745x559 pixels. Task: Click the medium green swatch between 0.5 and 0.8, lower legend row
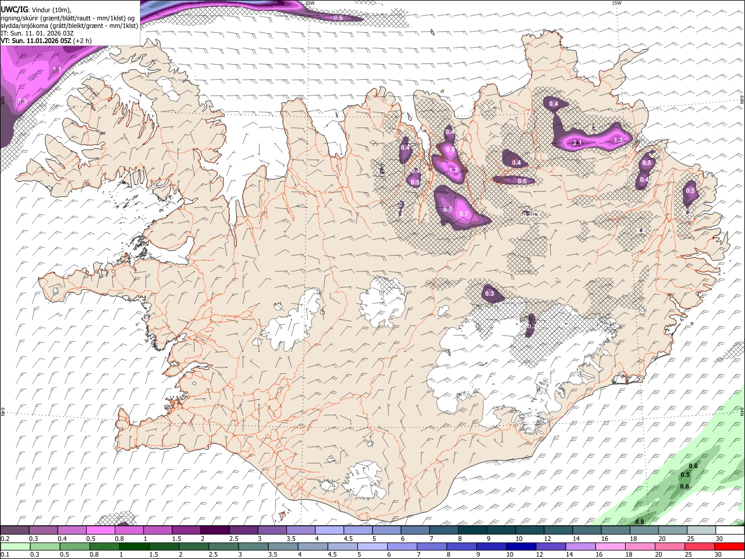point(74,546)
